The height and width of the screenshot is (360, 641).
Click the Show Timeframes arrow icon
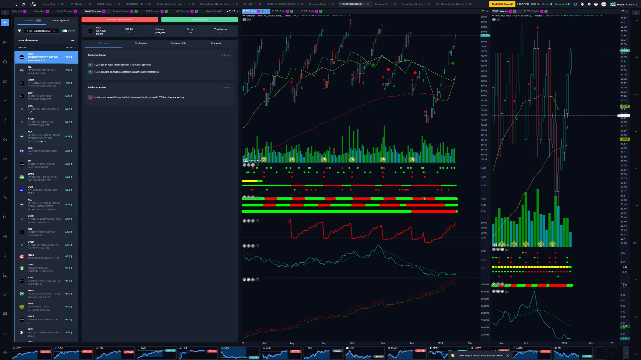tap(73, 40)
